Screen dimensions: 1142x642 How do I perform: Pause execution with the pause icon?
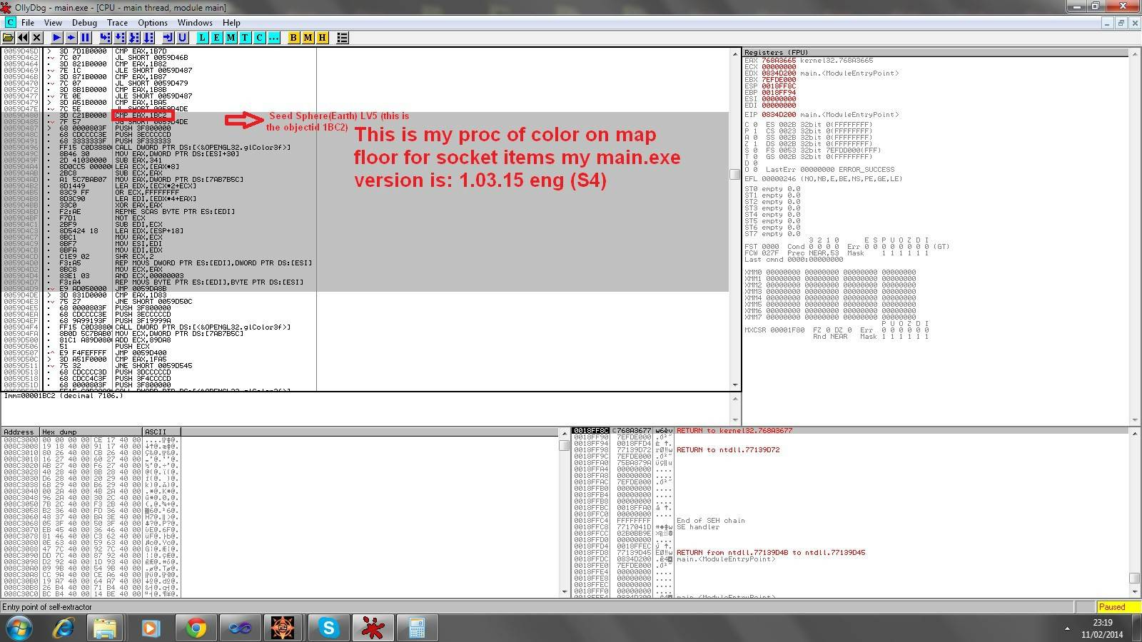pos(86,37)
